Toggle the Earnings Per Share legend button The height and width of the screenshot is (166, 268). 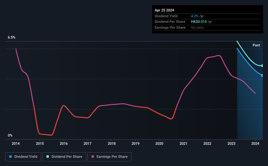tap(109, 157)
